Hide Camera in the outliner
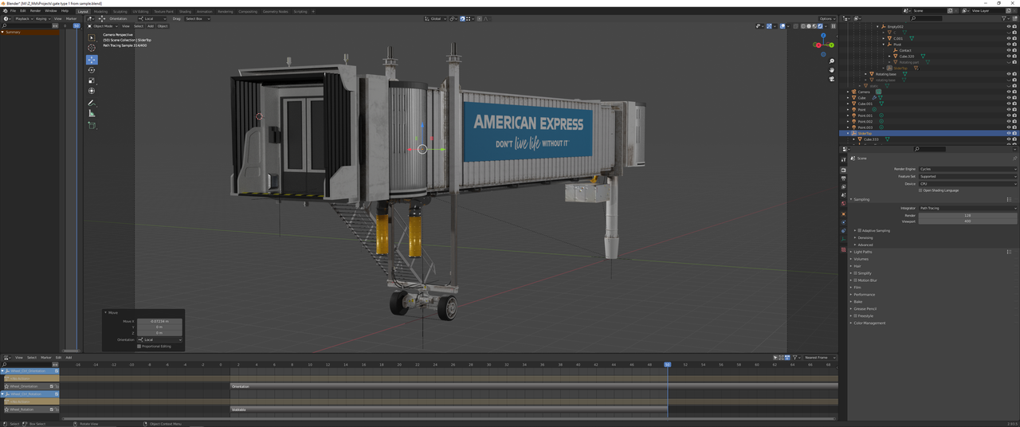Screen dimensions: 1020x427 click(1008, 92)
